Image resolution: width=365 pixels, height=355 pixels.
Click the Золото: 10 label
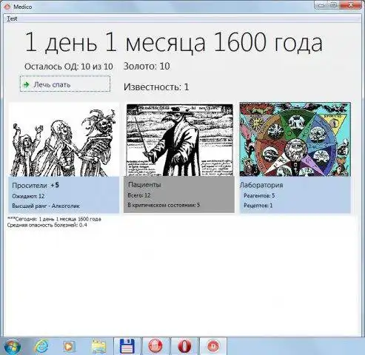(x=147, y=66)
